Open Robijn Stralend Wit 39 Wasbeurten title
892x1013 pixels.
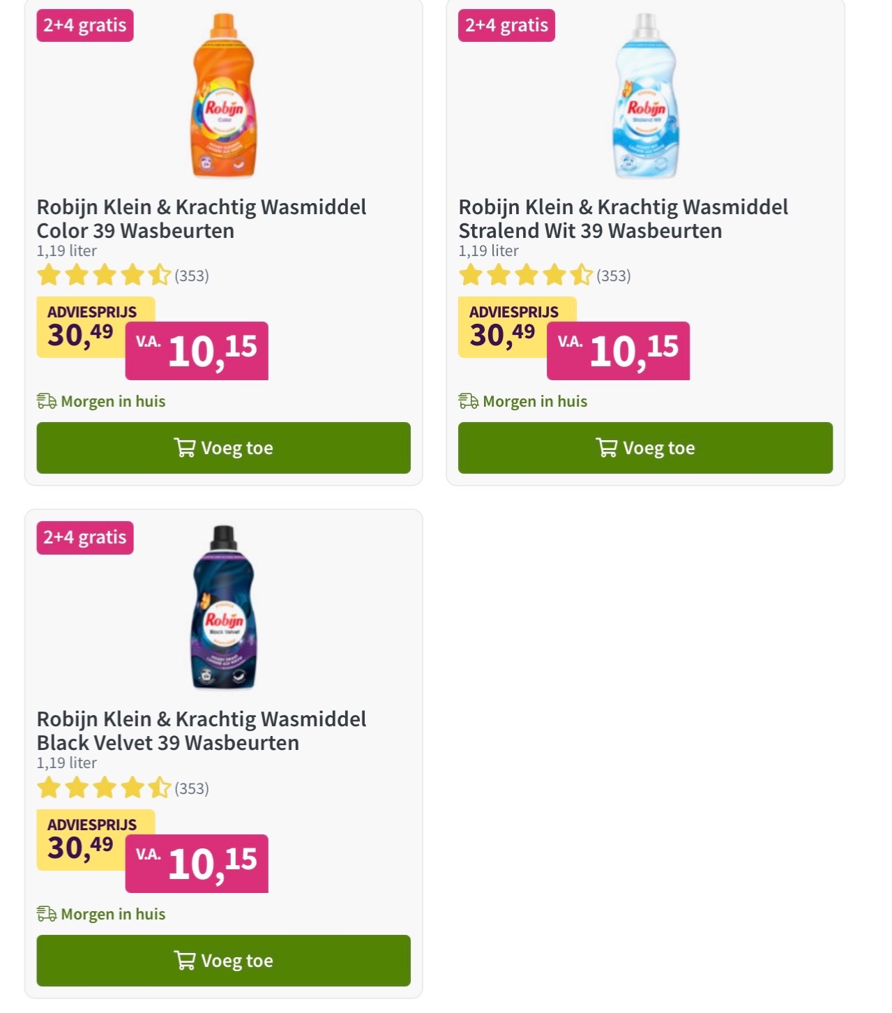tap(623, 219)
